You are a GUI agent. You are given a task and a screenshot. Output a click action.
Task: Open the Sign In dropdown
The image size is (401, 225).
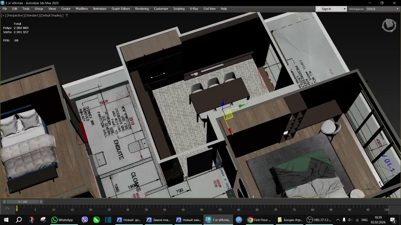click(331, 9)
